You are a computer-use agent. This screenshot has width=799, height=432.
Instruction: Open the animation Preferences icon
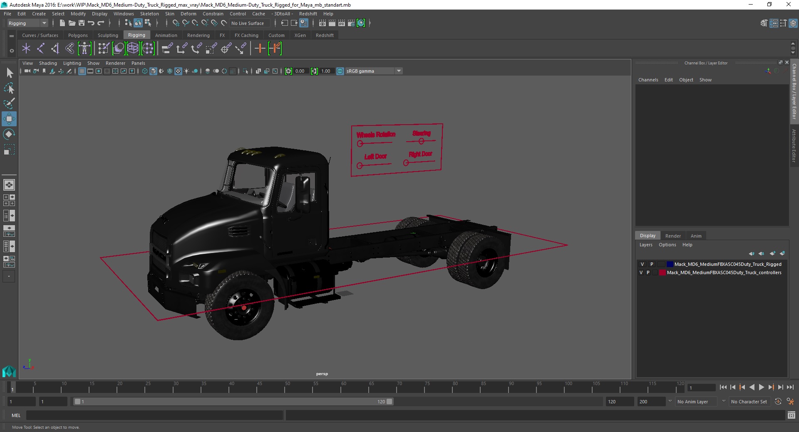point(791,402)
